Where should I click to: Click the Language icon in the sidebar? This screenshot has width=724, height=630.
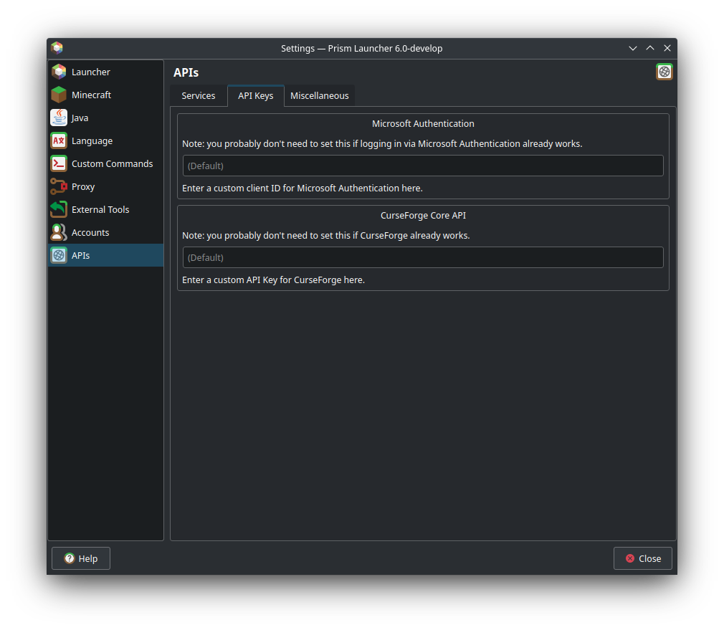(x=59, y=140)
